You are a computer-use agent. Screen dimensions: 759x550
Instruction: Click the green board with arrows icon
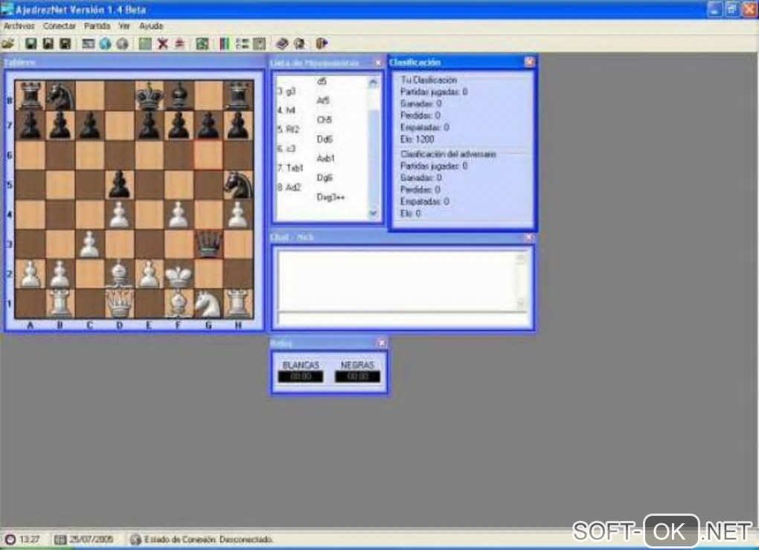(202, 44)
